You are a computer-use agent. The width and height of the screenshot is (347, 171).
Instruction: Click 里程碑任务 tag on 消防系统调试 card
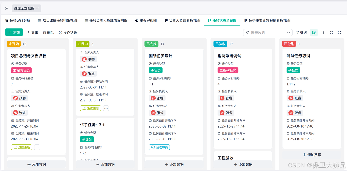(228, 70)
